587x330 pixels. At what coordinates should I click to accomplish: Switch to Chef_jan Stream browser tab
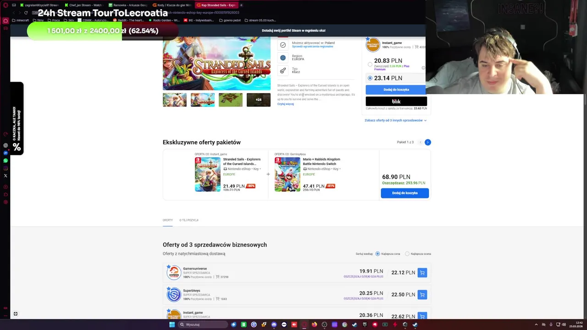click(86, 5)
